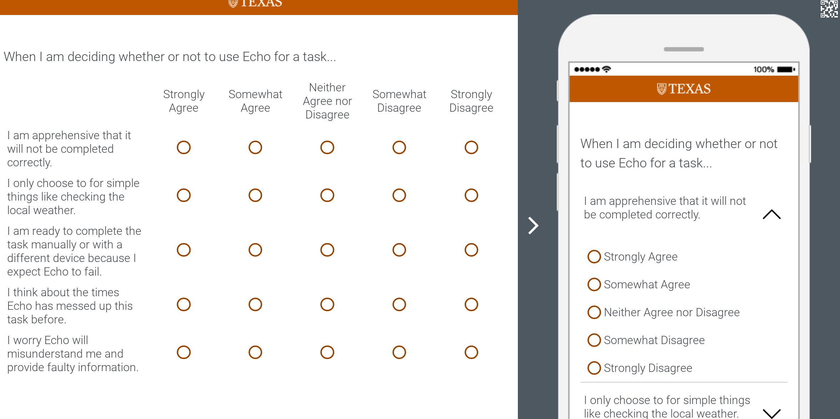The image size is (840, 419).
Task: Pick Strongly Disagree radio in mobile preview
Action: point(594,368)
